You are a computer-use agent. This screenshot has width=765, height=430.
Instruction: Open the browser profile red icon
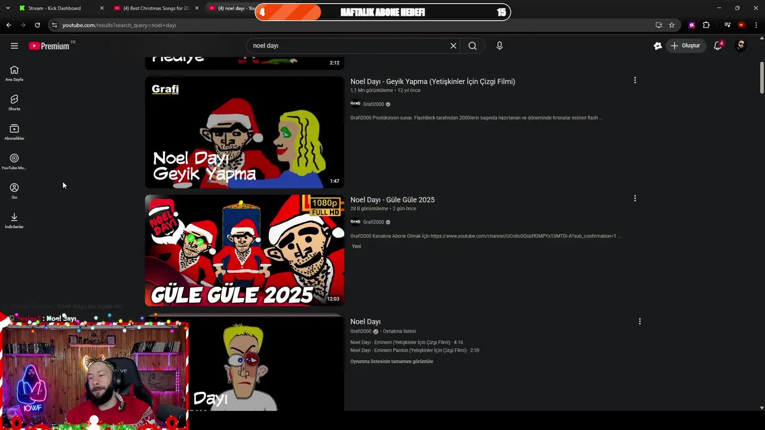(742, 25)
